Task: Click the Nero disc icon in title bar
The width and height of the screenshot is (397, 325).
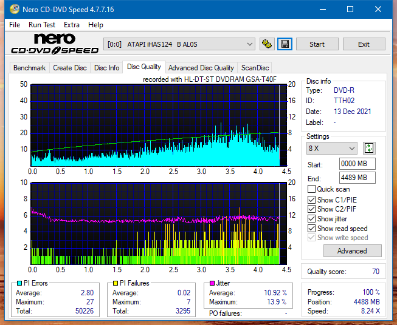Action: 15,9
